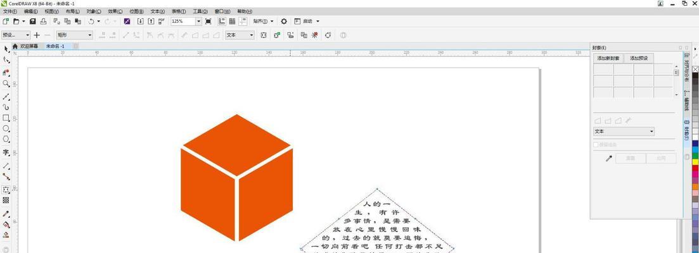This screenshot has height=253, width=699.
Task: Open the 对齐与分布 docker tab
Action: click(x=686, y=67)
